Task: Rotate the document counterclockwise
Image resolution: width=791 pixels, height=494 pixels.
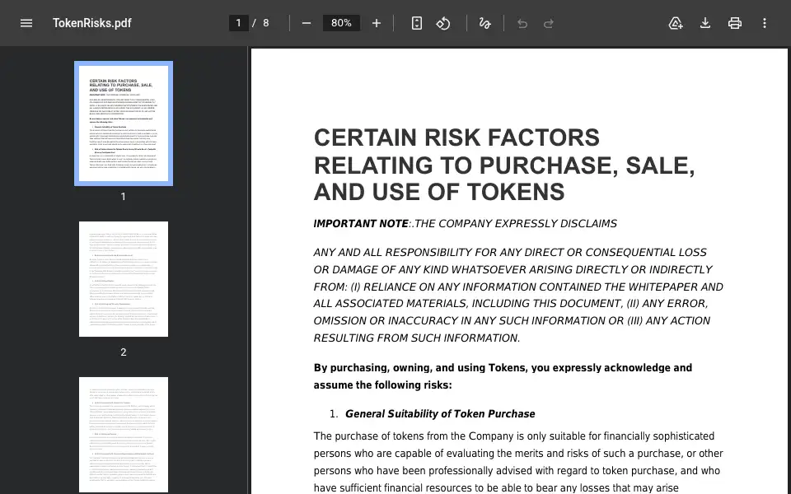Action: (x=443, y=23)
